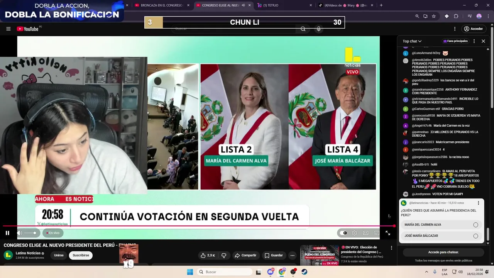Go to the YouTube home logo
Viewport: 494px width, 278px height.
(x=27, y=29)
